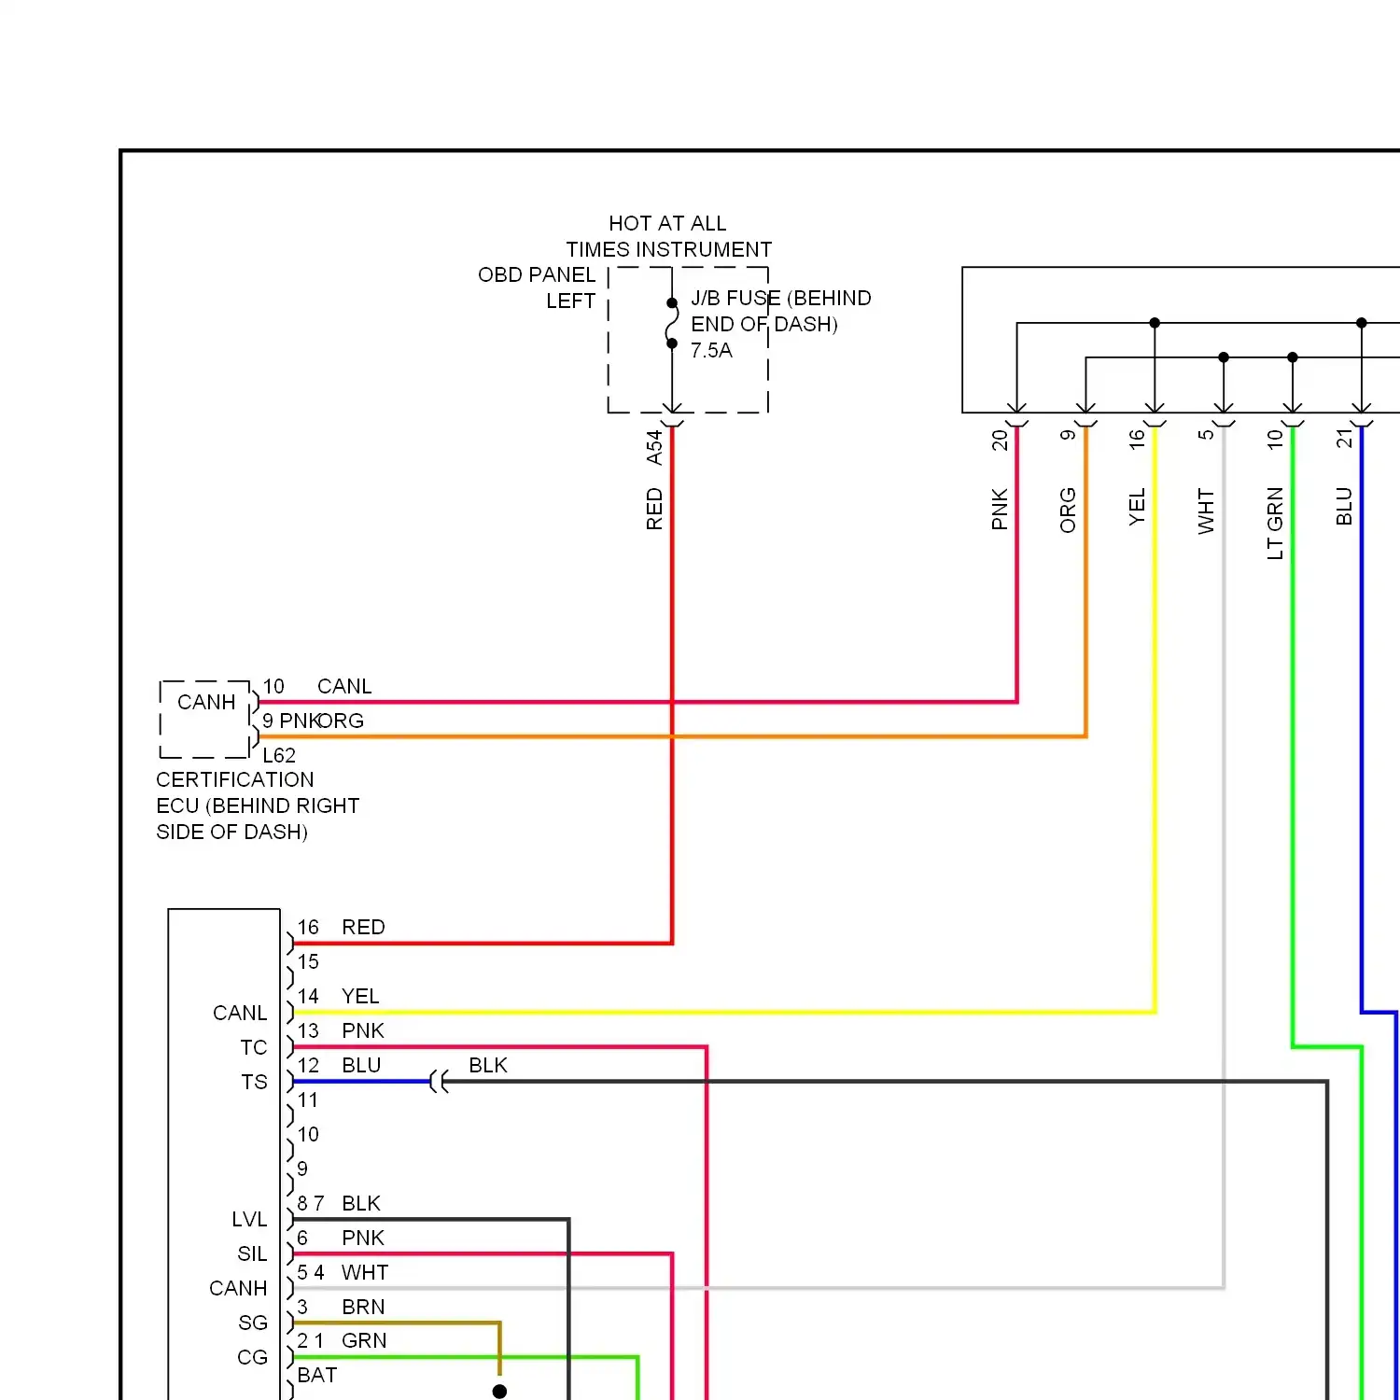The width and height of the screenshot is (1400, 1400).
Task: Click the "OBD PANEL" label
Action: click(537, 274)
